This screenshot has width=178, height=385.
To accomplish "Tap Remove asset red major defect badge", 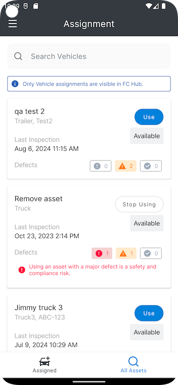I will click(102, 253).
